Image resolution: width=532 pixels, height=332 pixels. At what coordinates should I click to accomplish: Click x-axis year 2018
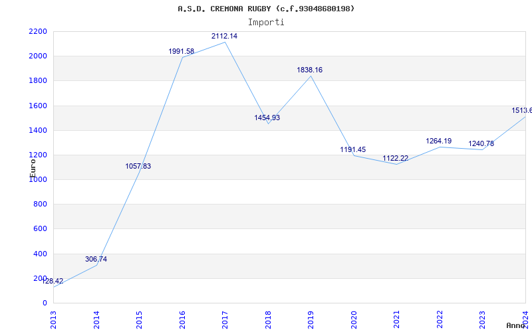[269, 320]
